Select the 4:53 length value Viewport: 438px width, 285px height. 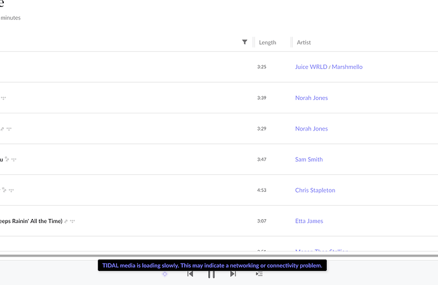tap(262, 190)
